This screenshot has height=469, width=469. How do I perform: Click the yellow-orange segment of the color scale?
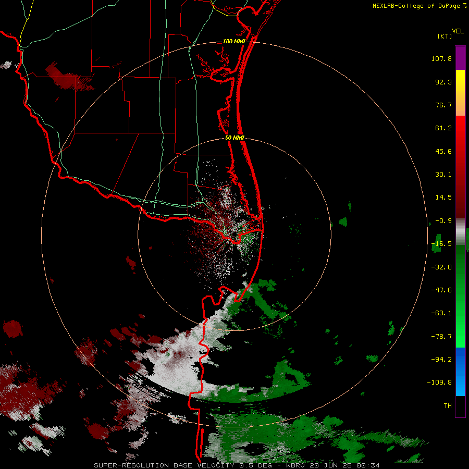point(460,93)
